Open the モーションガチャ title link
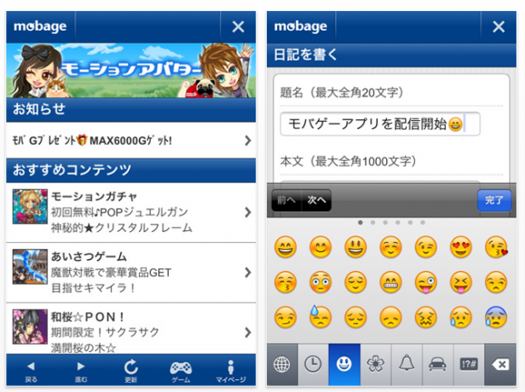The height and width of the screenshot is (392, 525). pyautogui.click(x=94, y=197)
